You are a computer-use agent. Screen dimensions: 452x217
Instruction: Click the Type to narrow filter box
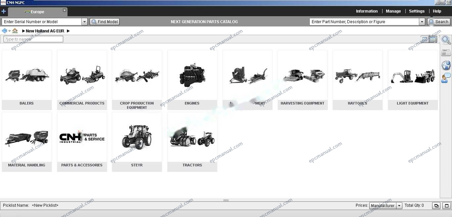tap(33, 39)
